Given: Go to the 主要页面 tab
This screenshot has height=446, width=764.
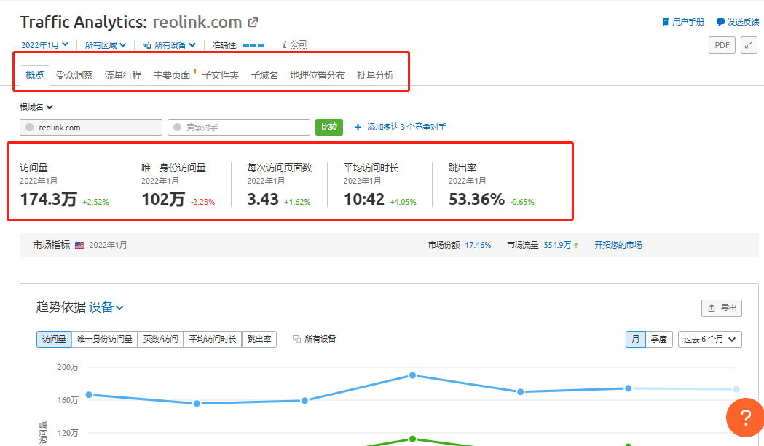Looking at the screenshot, I should [171, 75].
